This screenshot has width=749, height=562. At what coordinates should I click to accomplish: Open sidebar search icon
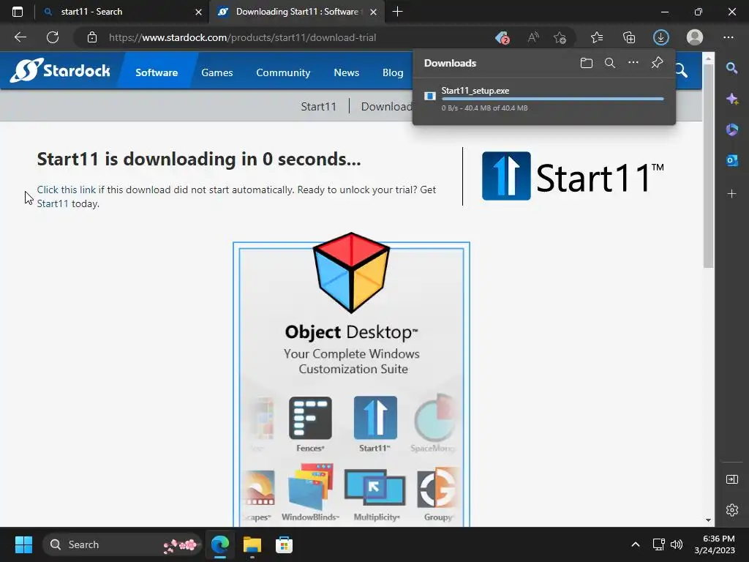pos(731,68)
